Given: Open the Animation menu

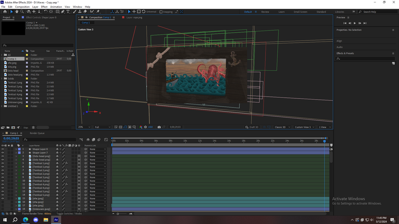Looking at the screenshot, I should (x=56, y=7).
